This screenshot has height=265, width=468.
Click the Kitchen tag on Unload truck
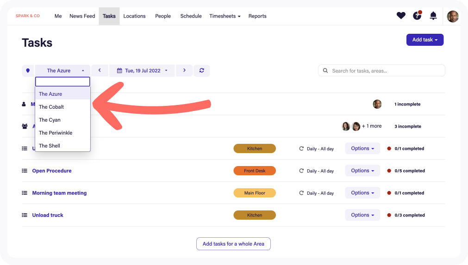pos(255,215)
